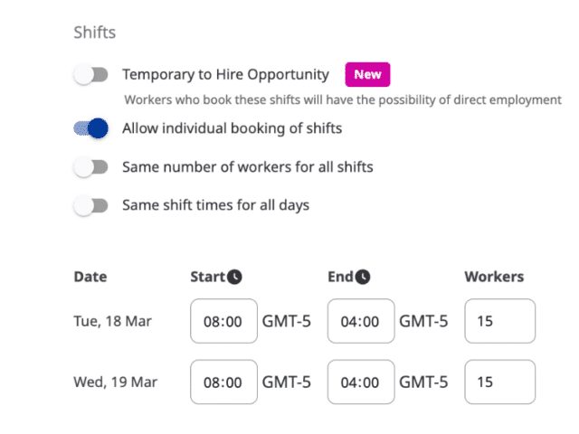The width and height of the screenshot is (579, 434).
Task: Click the Workers column header
Action: point(494,277)
